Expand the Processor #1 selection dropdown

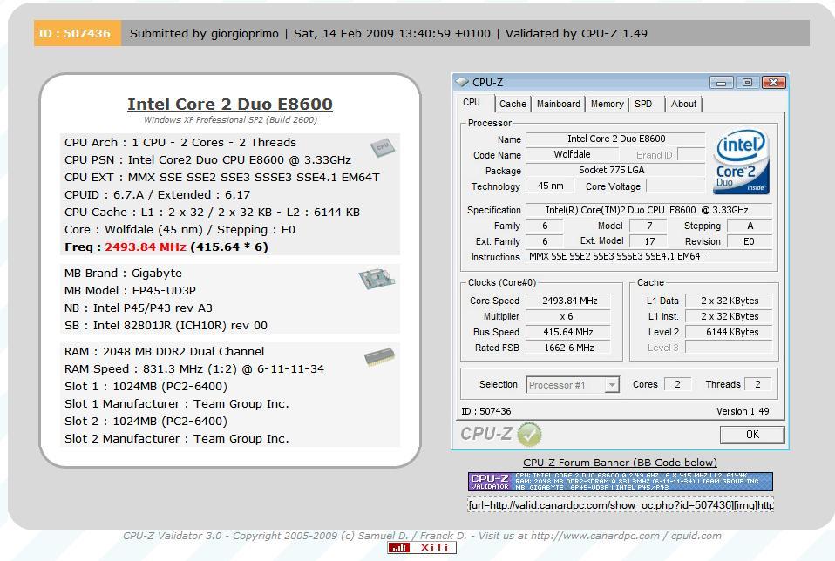click(613, 385)
